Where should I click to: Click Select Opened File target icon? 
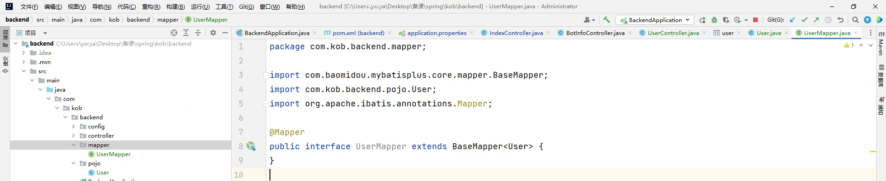point(174,33)
